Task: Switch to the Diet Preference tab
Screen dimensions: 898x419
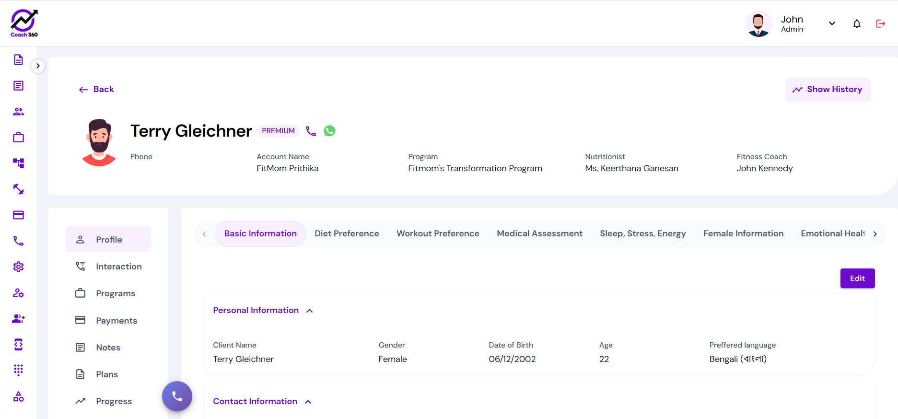Action: (x=347, y=233)
